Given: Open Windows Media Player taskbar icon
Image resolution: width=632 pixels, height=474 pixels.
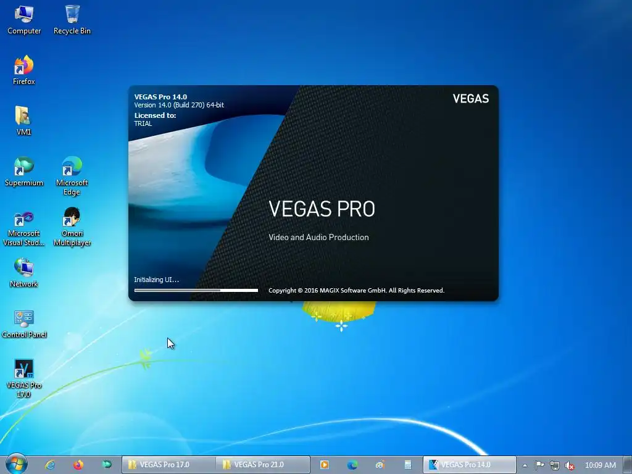Looking at the screenshot, I should tap(324, 465).
